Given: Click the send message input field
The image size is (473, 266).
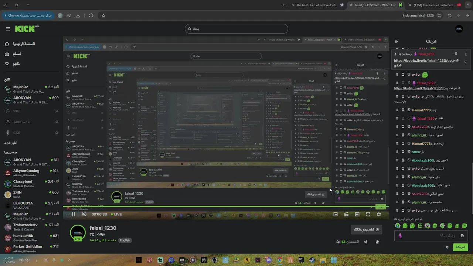Looking at the screenshot, I should coord(431,236).
